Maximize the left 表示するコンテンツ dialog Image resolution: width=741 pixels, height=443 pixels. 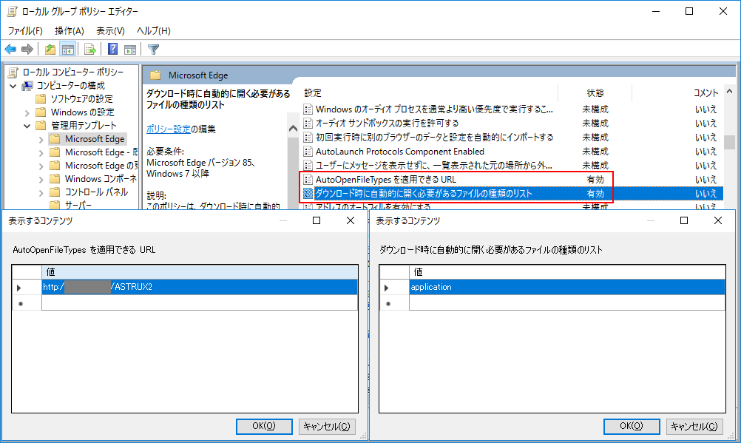coord(317,220)
